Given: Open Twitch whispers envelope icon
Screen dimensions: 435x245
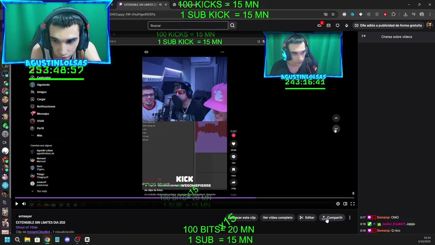Looking at the screenshot, I should tap(328, 26).
